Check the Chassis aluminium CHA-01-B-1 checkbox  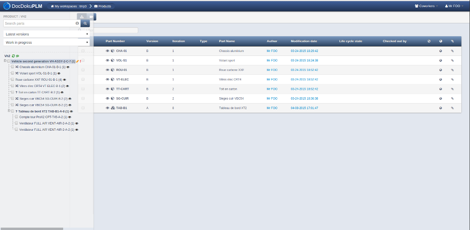point(12,67)
